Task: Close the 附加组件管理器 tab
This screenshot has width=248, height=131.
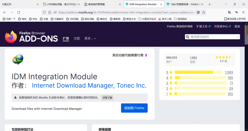Action: click(x=120, y=4)
